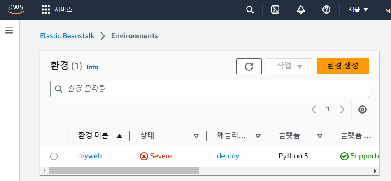This screenshot has width=391, height=181.
Task: Select the myweb environment radio button
Action: pos(54,156)
